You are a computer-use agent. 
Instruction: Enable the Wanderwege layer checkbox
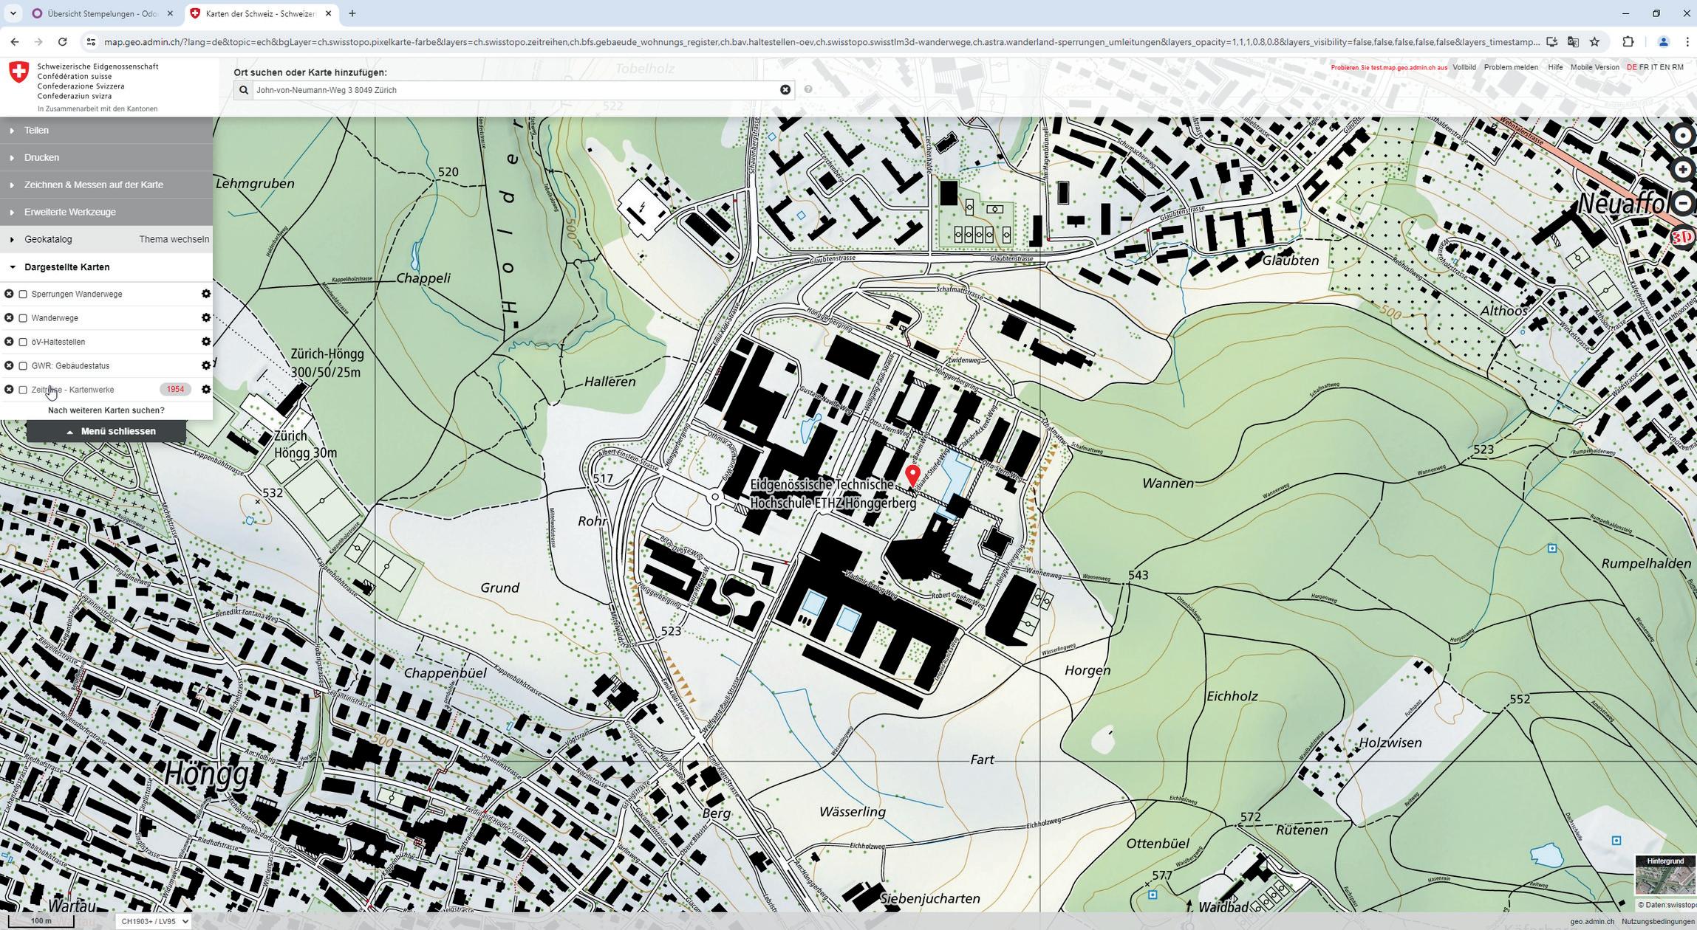(x=23, y=318)
